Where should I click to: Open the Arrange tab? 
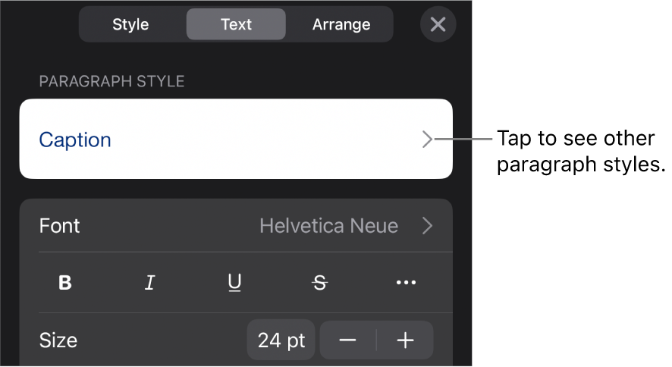point(341,24)
